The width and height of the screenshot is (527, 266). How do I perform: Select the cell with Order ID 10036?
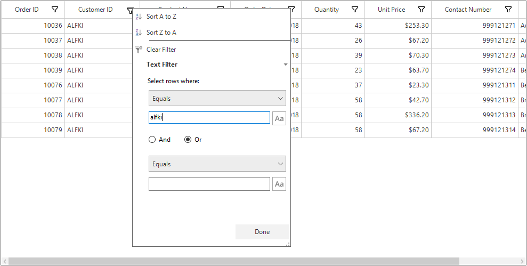pos(33,26)
